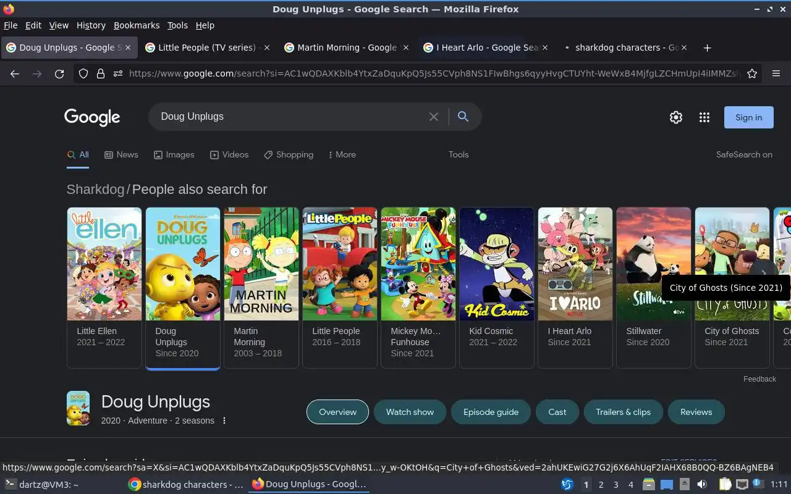The width and height of the screenshot is (791, 494).
Task: Open a new tab with the plus button
Action: point(708,48)
